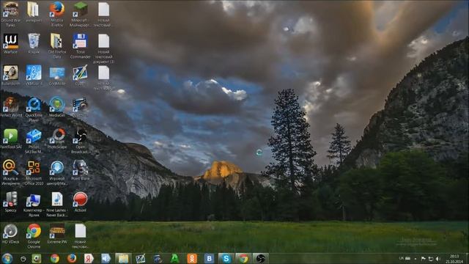The width and height of the screenshot is (469, 264).
Task: Open the clock and date in tray
Action: tap(454, 259)
